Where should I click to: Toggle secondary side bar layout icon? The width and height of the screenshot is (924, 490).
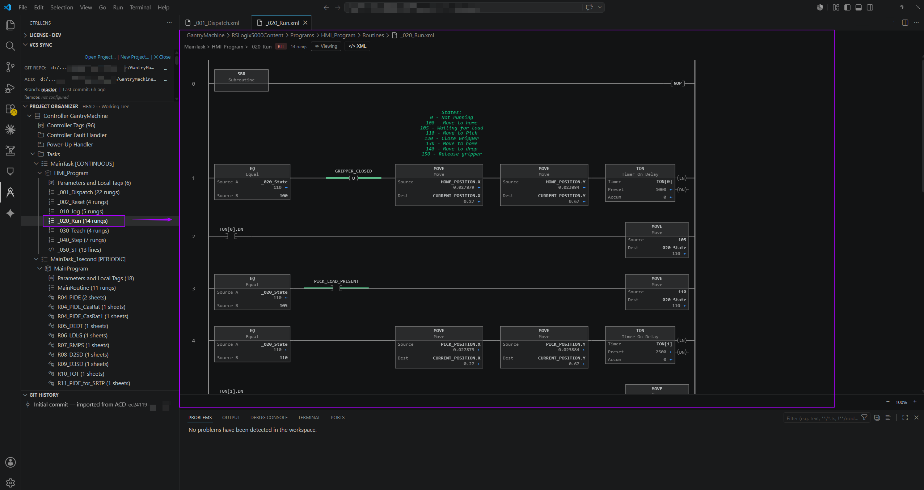click(x=870, y=7)
